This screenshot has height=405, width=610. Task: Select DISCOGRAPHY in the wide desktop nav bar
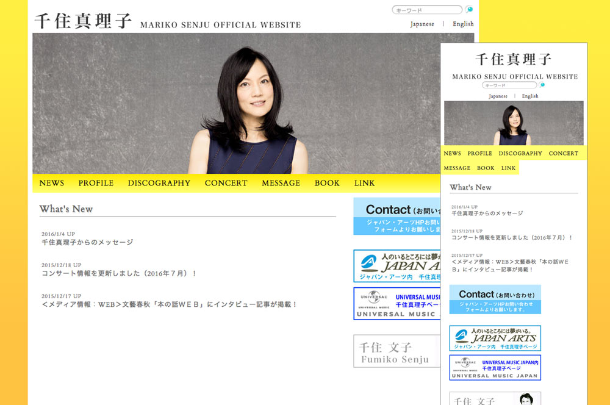point(159,183)
